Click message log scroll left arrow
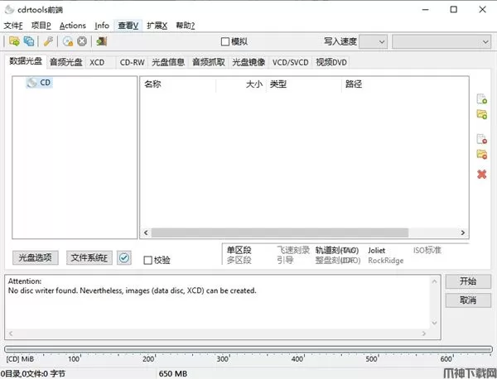Viewport: 497px width, 379px height. [11, 333]
